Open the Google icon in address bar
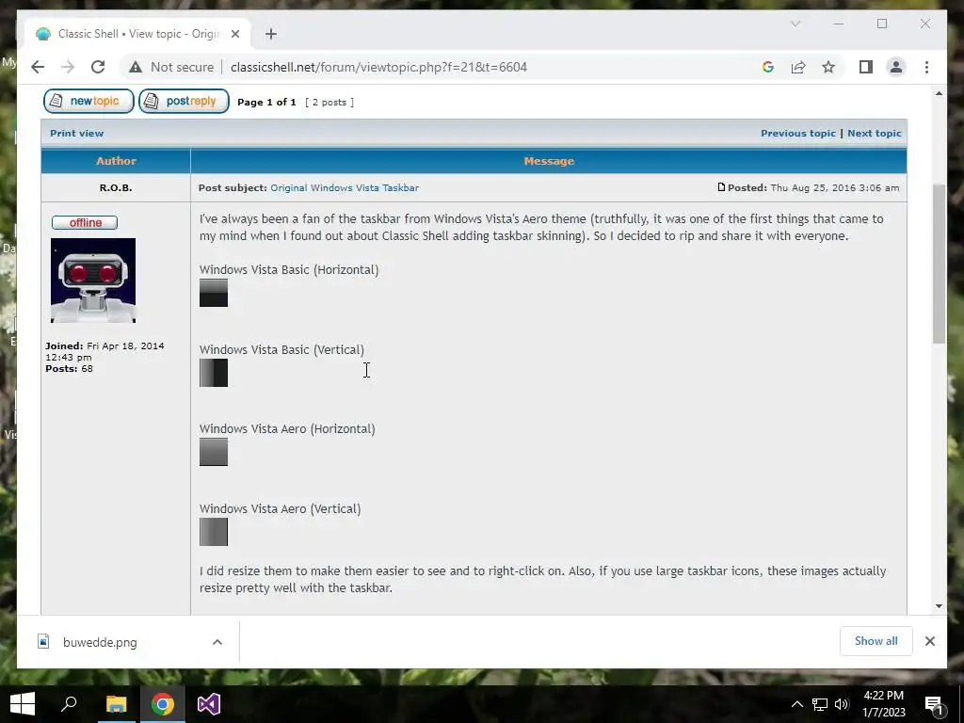 pyautogui.click(x=768, y=67)
